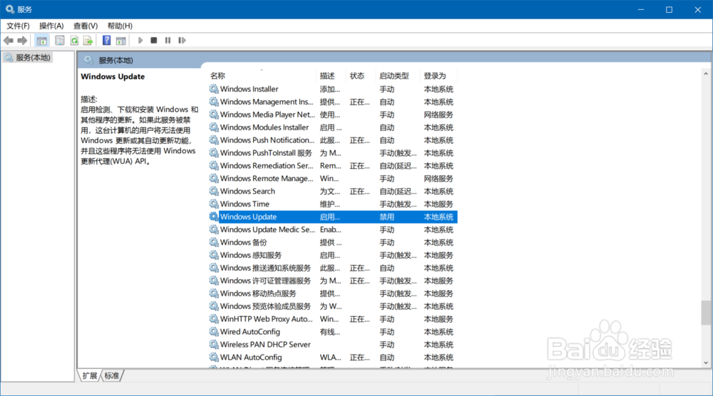Click the Stop Service square icon
This screenshot has width=713, height=396.
(154, 41)
